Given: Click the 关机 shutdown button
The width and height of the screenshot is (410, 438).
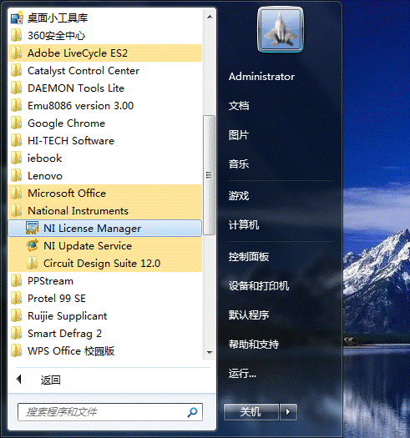Looking at the screenshot, I should tap(251, 412).
